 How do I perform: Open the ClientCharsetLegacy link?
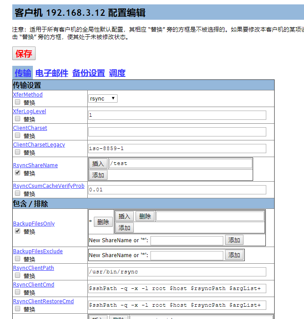39,145
